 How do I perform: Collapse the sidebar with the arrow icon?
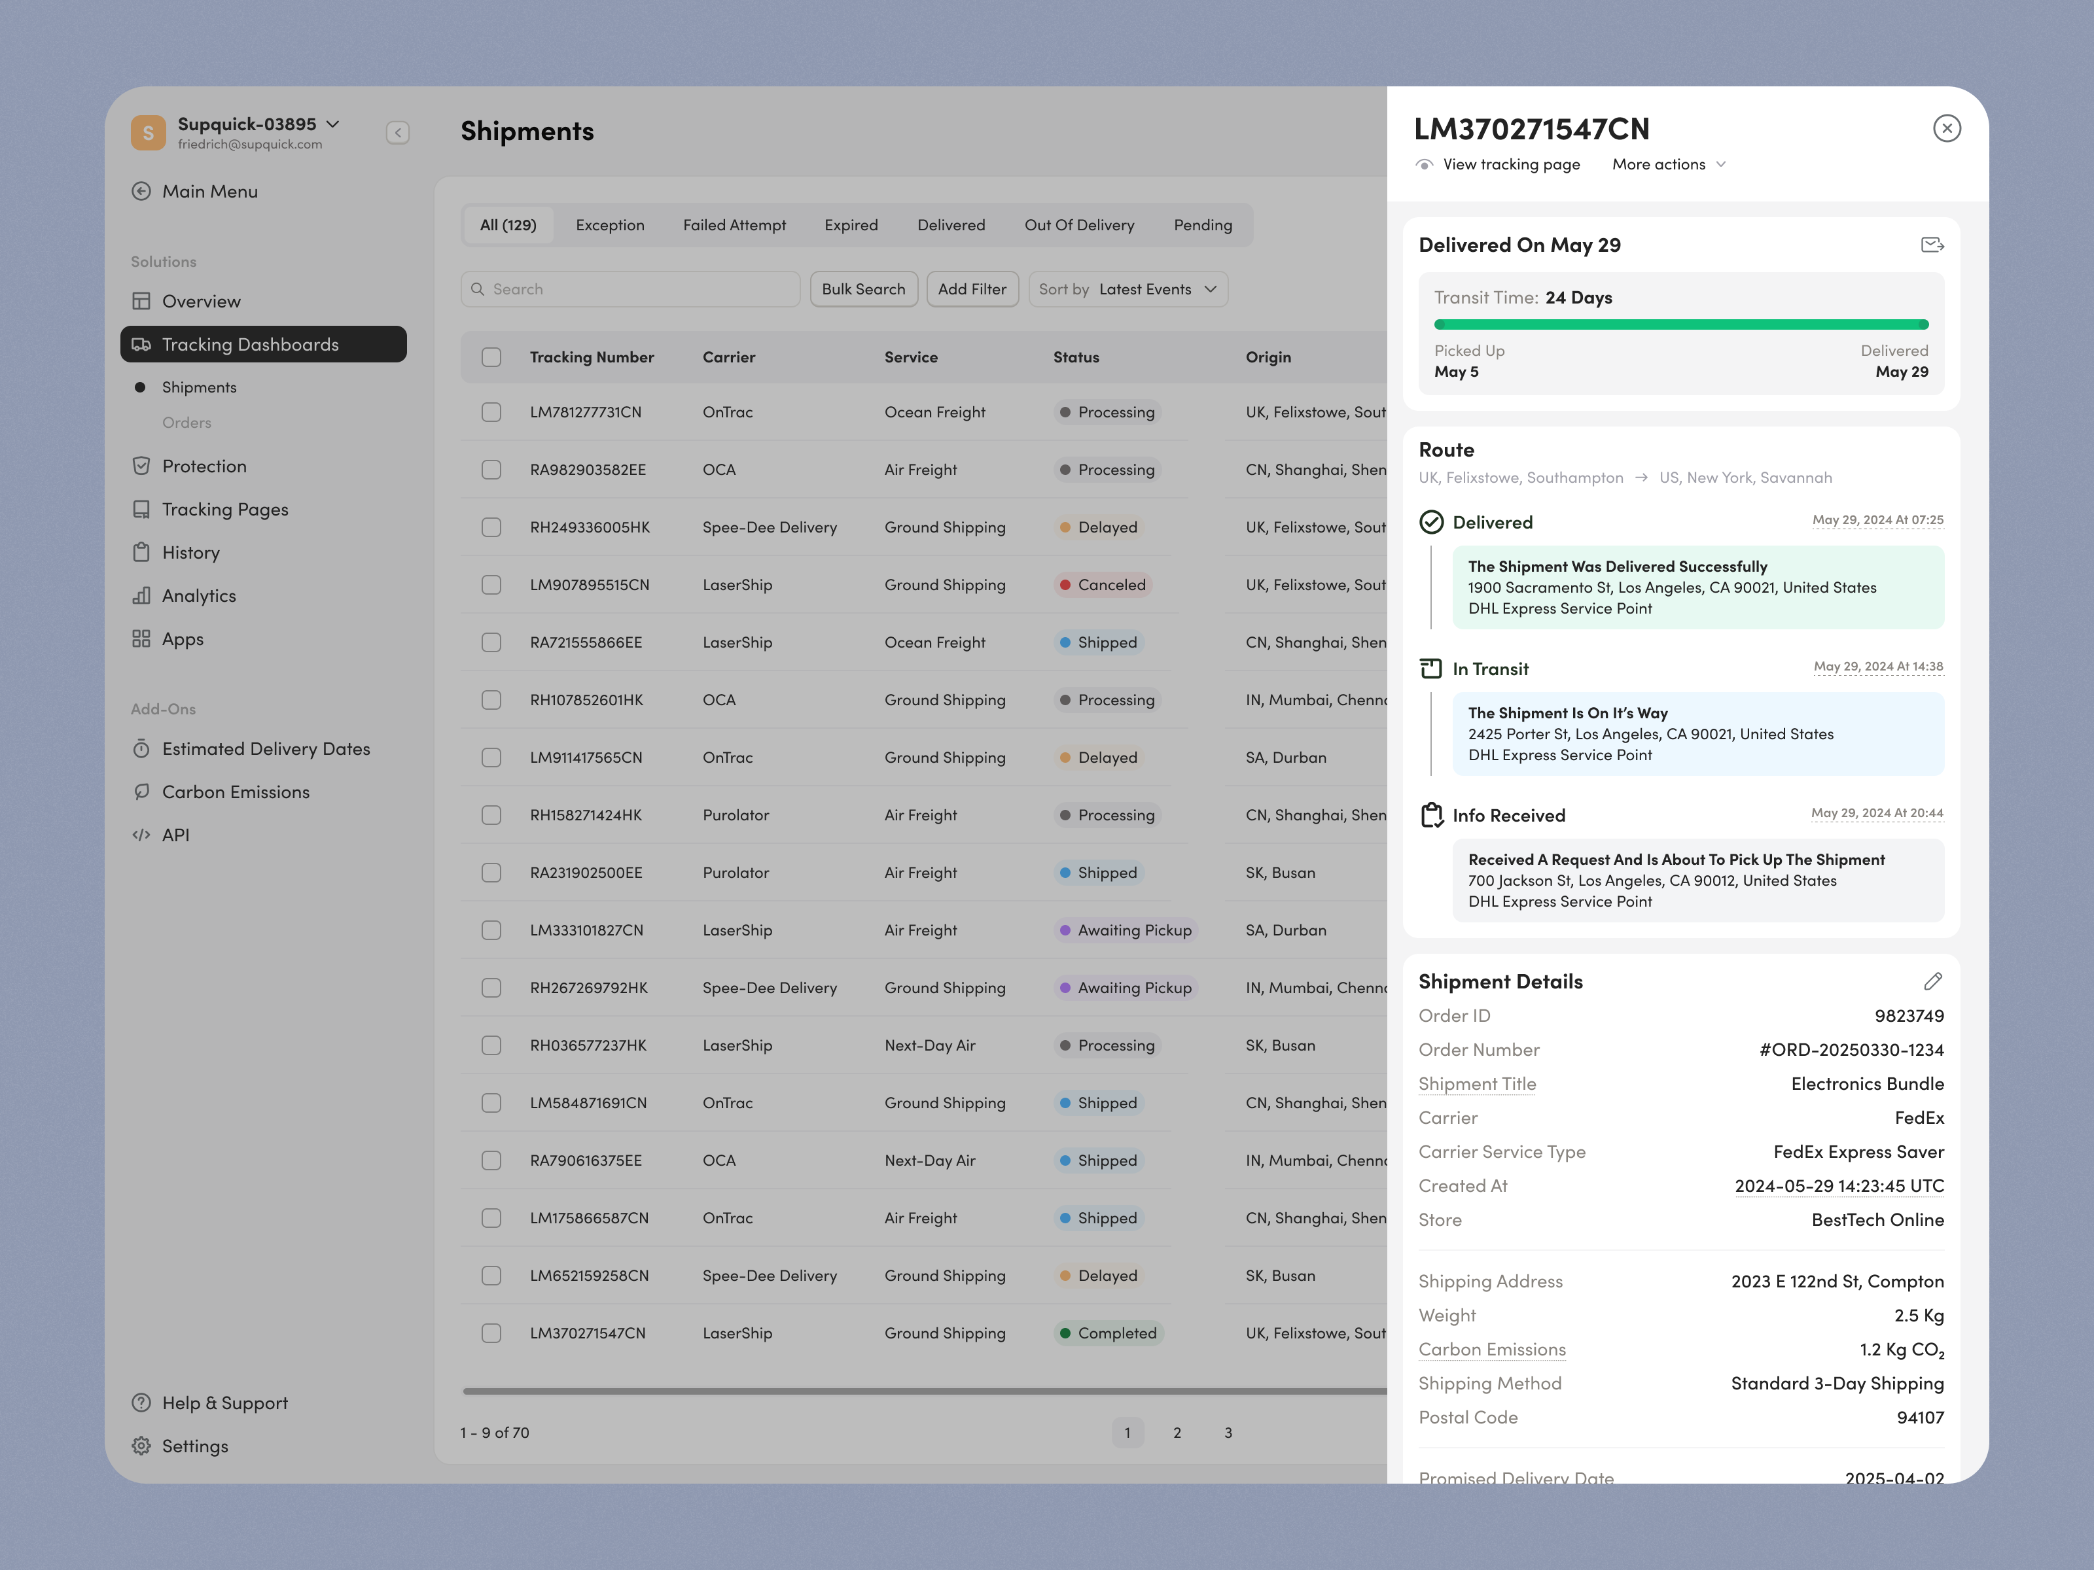coord(398,133)
